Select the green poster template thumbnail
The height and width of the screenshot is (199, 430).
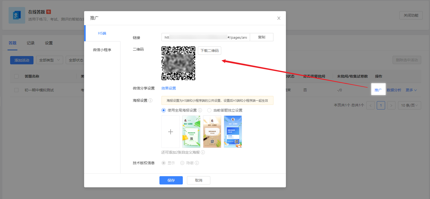point(191,132)
